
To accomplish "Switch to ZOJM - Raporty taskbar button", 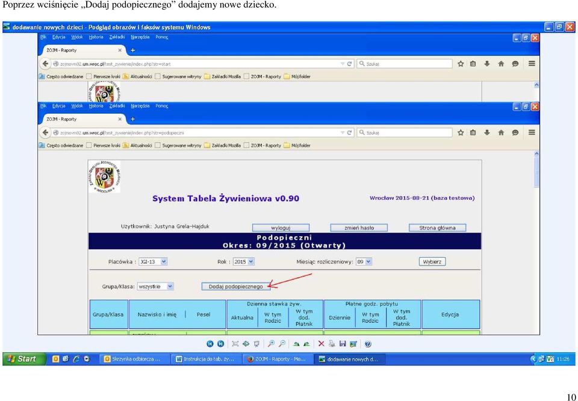I will [x=279, y=359].
